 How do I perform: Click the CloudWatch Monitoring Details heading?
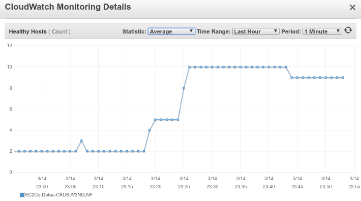point(68,7)
